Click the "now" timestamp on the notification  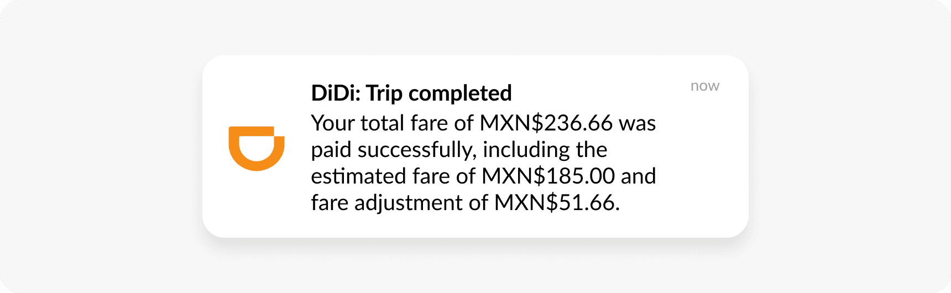coord(704,86)
